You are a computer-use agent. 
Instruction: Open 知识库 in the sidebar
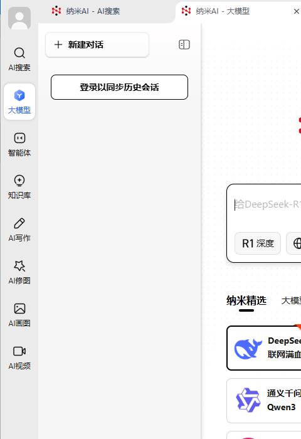(19, 187)
